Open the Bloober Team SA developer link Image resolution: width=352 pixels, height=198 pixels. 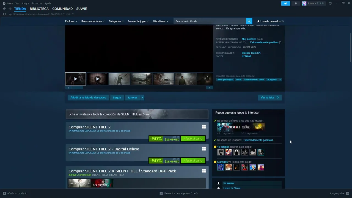coord(251,53)
